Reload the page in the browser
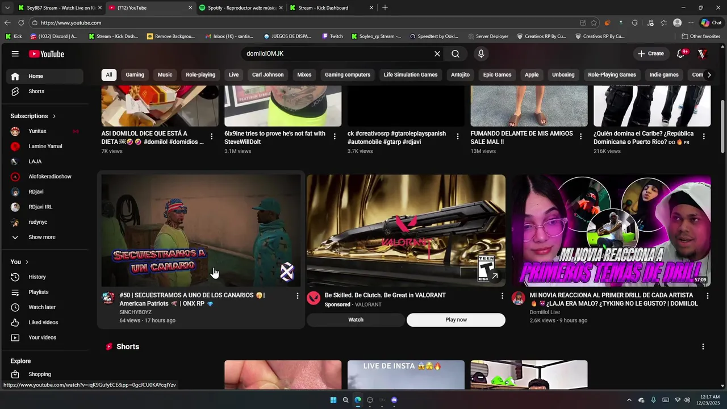The height and width of the screenshot is (409, 727). tap(21, 23)
